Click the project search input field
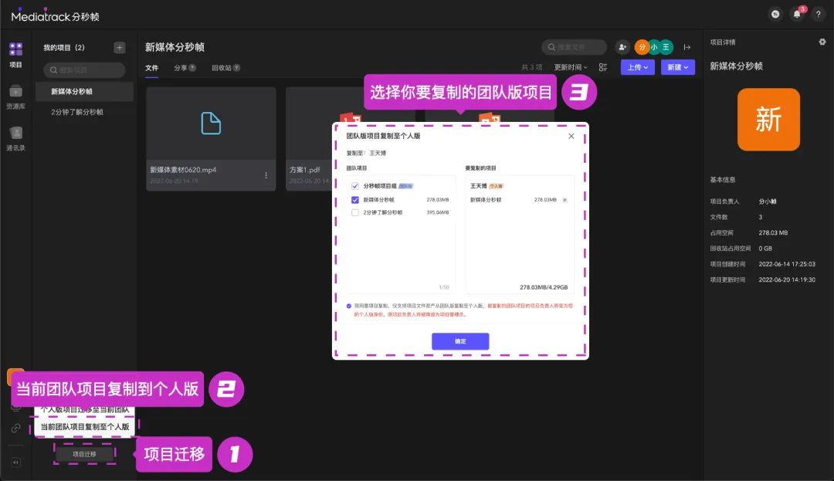The width and height of the screenshot is (834, 481). [84, 70]
